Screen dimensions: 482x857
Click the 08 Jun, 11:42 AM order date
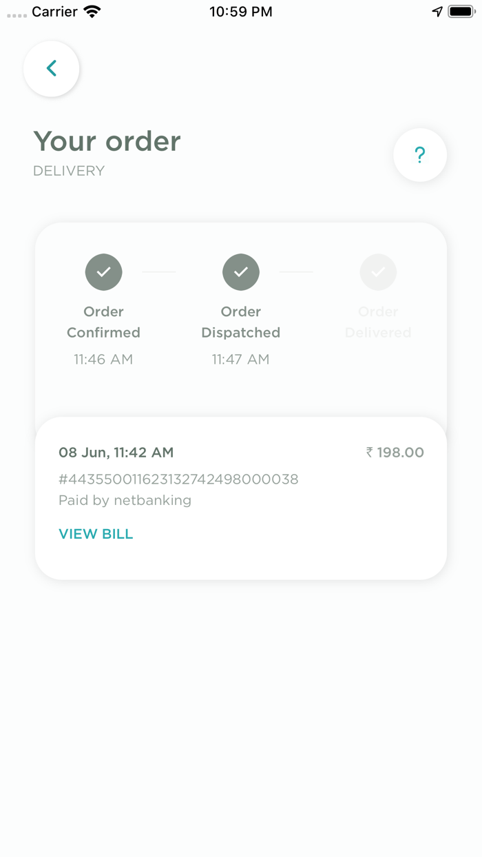(116, 453)
